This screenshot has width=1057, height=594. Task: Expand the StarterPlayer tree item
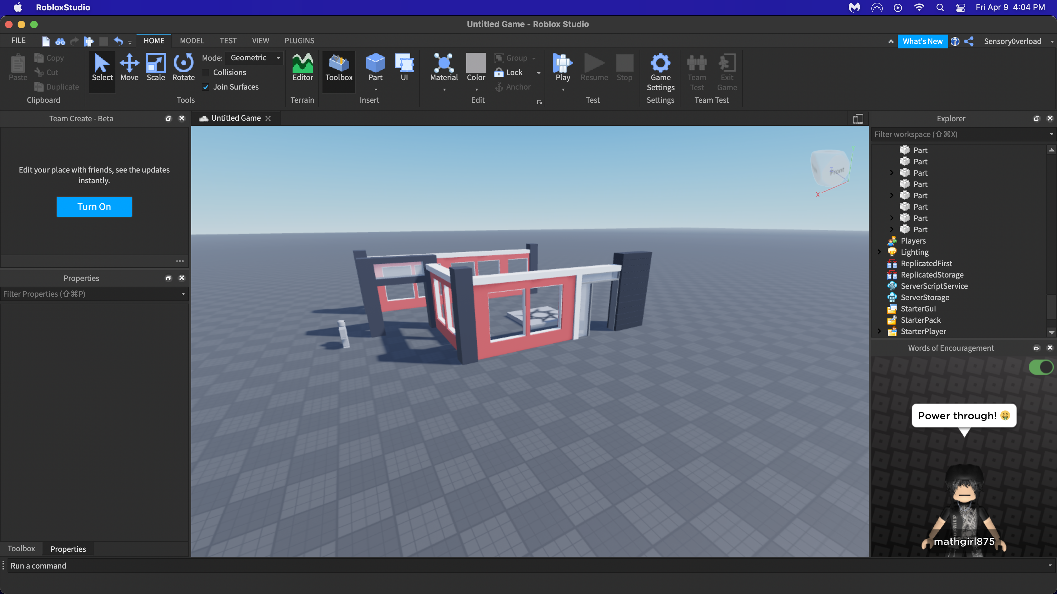point(879,331)
